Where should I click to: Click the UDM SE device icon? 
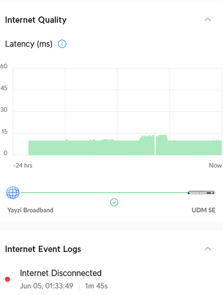point(201,192)
